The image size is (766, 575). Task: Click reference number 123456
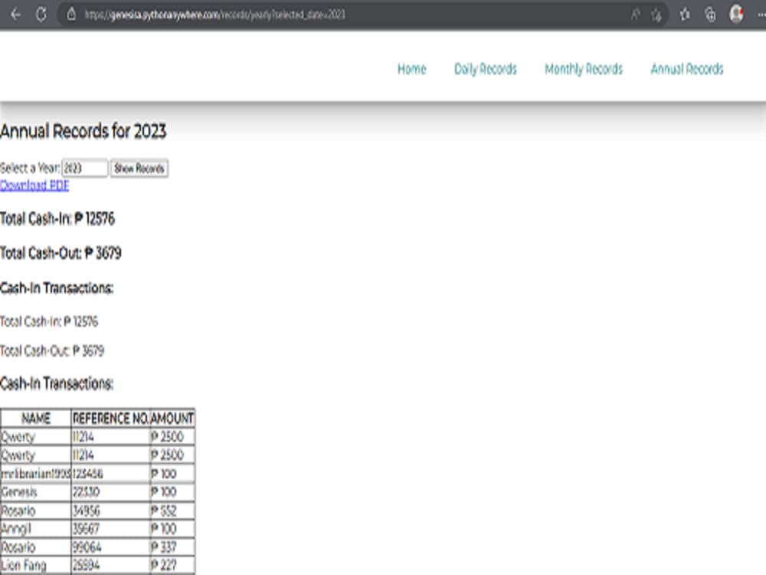point(110,473)
